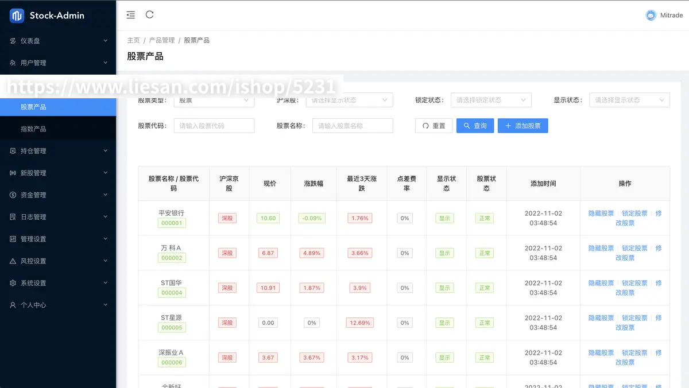
Task: Click stock code tag 000004
Action: click(x=172, y=293)
